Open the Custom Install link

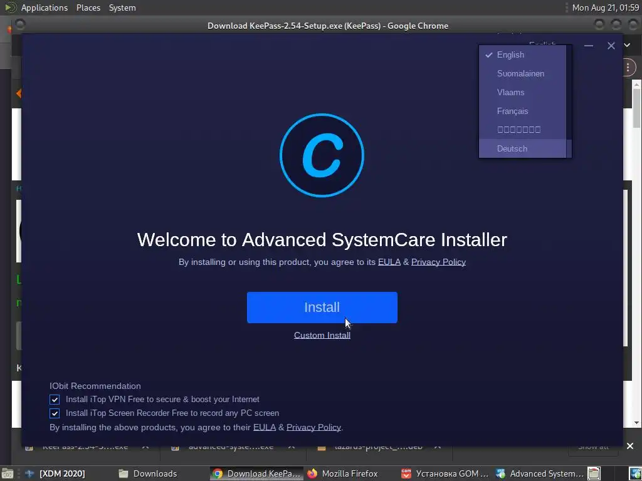click(322, 335)
